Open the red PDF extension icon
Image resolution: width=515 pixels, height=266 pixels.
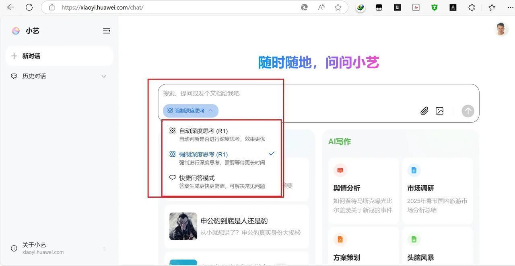[x=416, y=7]
